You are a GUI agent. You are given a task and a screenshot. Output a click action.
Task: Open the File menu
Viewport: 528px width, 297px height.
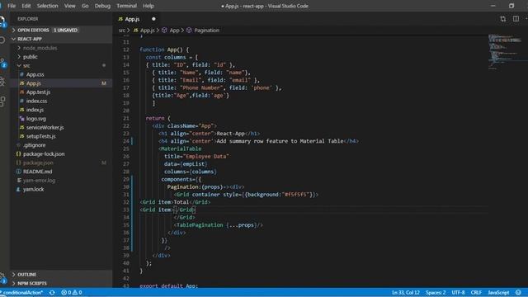12,6
